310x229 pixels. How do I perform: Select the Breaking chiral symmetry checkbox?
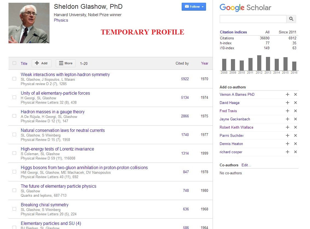[14, 209]
